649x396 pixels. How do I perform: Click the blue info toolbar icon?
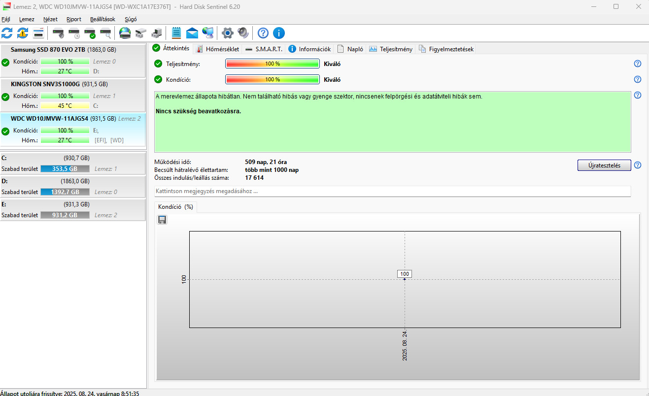tap(279, 33)
